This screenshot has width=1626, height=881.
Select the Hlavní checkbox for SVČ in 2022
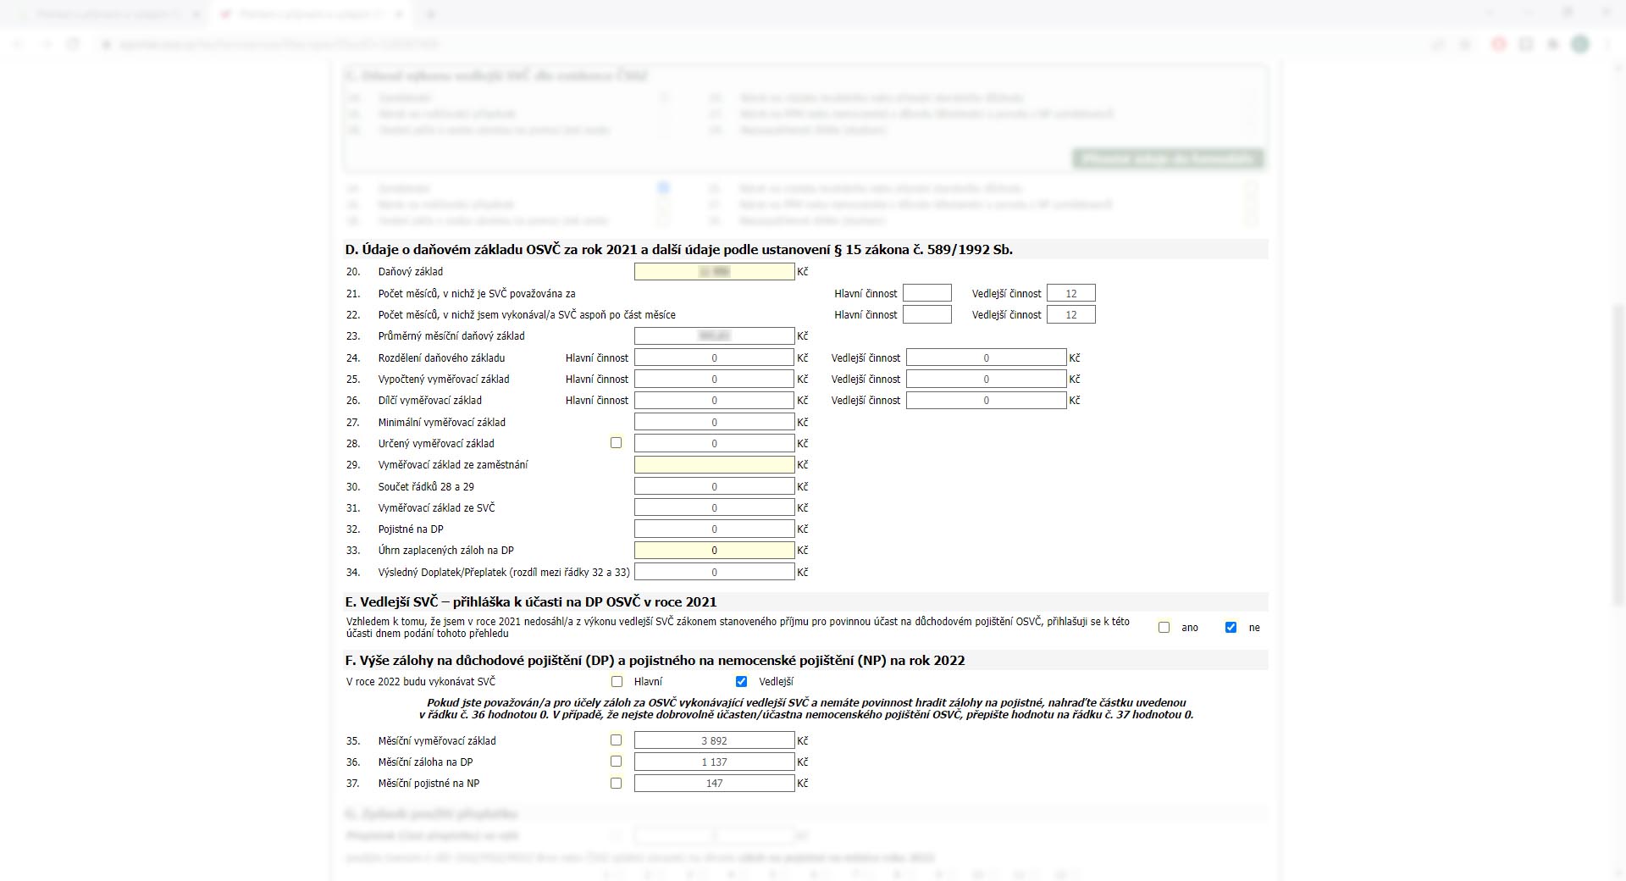point(617,682)
